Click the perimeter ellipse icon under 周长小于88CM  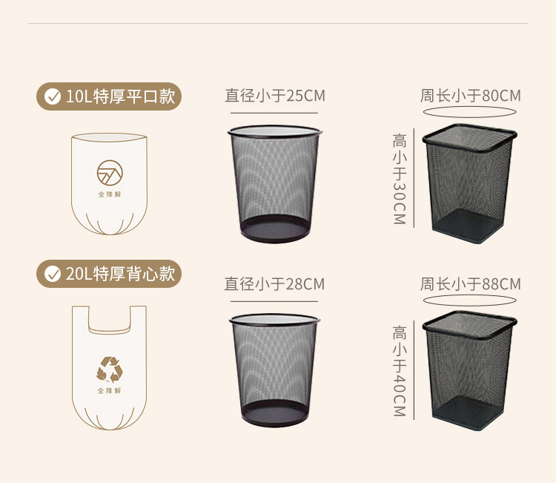pyautogui.click(x=469, y=300)
